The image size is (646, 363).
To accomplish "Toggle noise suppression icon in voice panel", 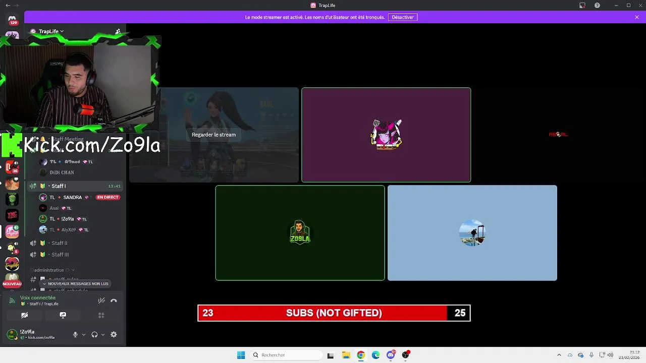I will pyautogui.click(x=101, y=300).
